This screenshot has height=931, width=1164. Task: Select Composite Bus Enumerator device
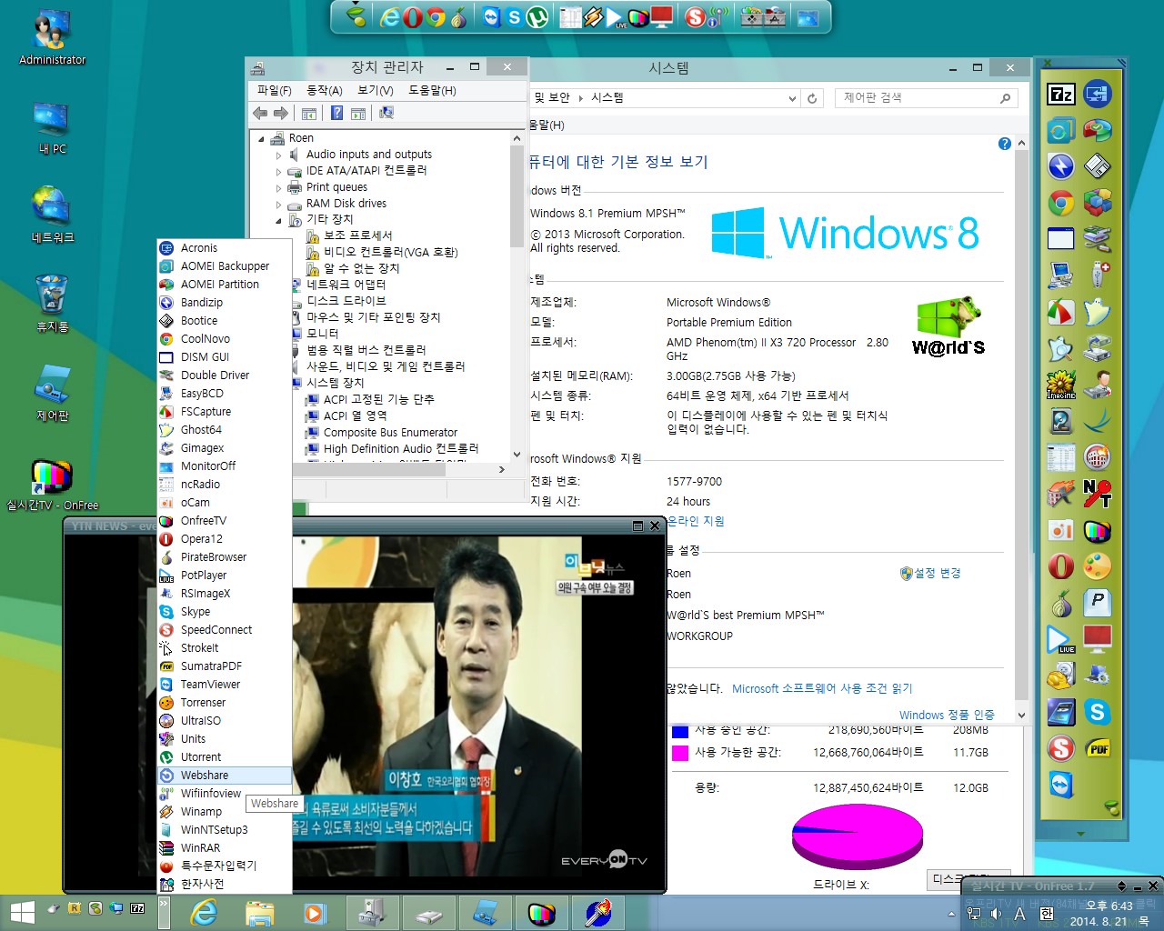click(390, 433)
